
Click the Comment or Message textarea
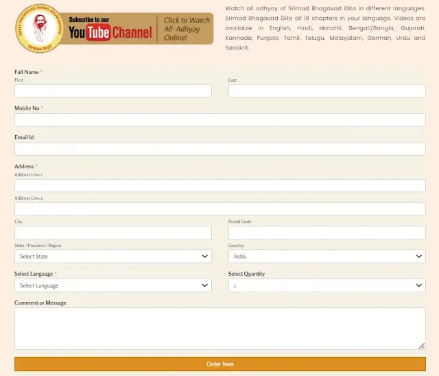(x=220, y=329)
